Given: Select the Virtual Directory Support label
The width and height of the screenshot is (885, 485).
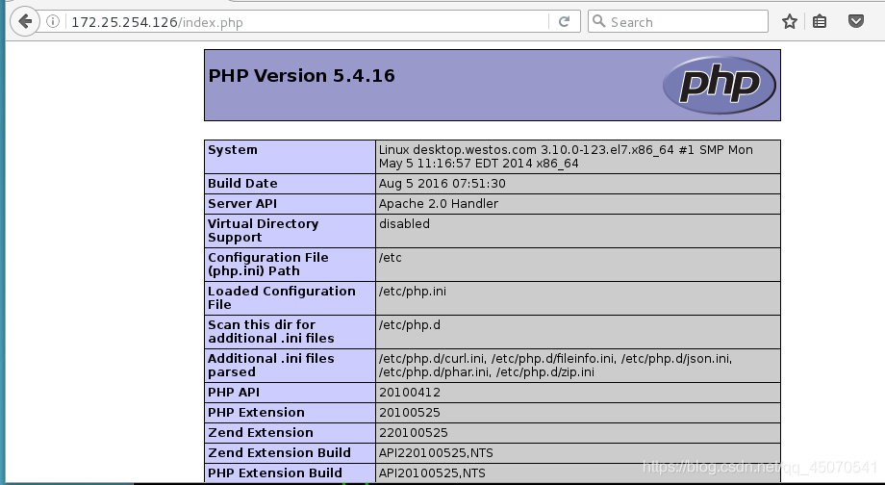Looking at the screenshot, I should [x=263, y=230].
